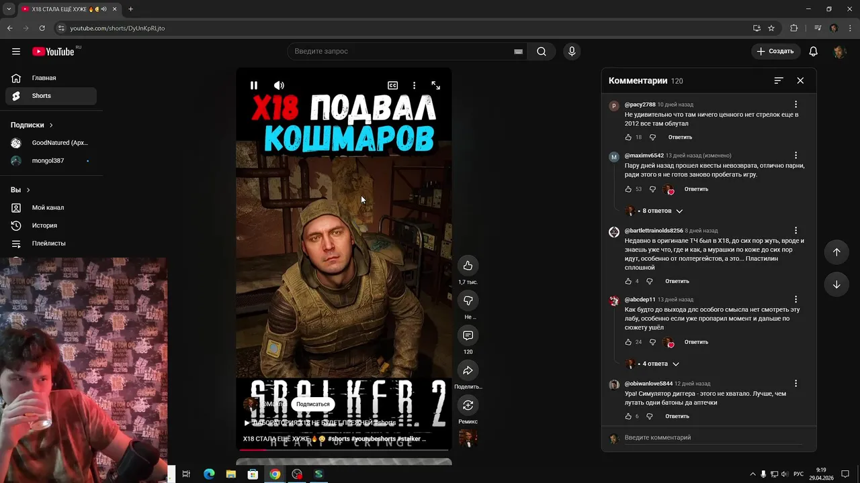Click the search magnifier button

(x=542, y=52)
